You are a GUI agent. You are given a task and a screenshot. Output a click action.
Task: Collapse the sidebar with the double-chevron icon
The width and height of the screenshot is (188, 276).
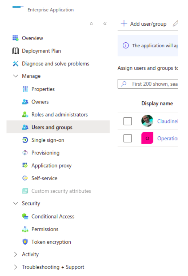tap(105, 24)
